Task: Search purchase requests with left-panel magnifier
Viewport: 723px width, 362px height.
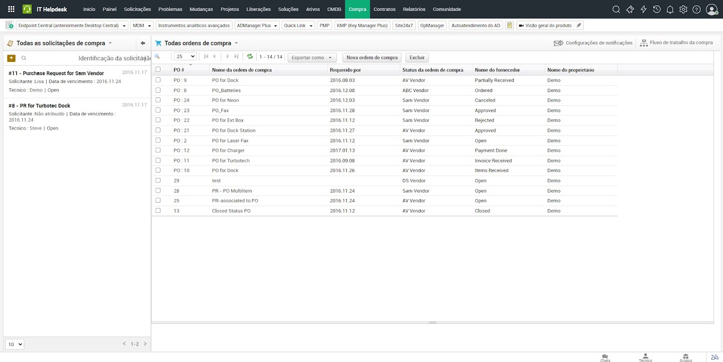Action: tap(24, 58)
